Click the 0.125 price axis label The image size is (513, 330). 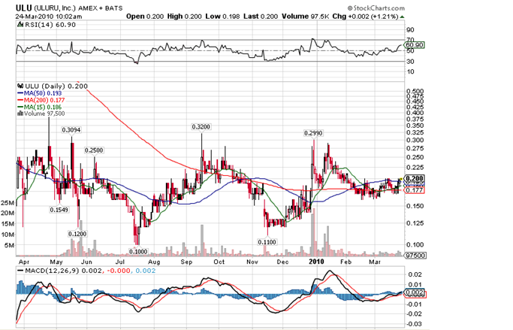415,223
